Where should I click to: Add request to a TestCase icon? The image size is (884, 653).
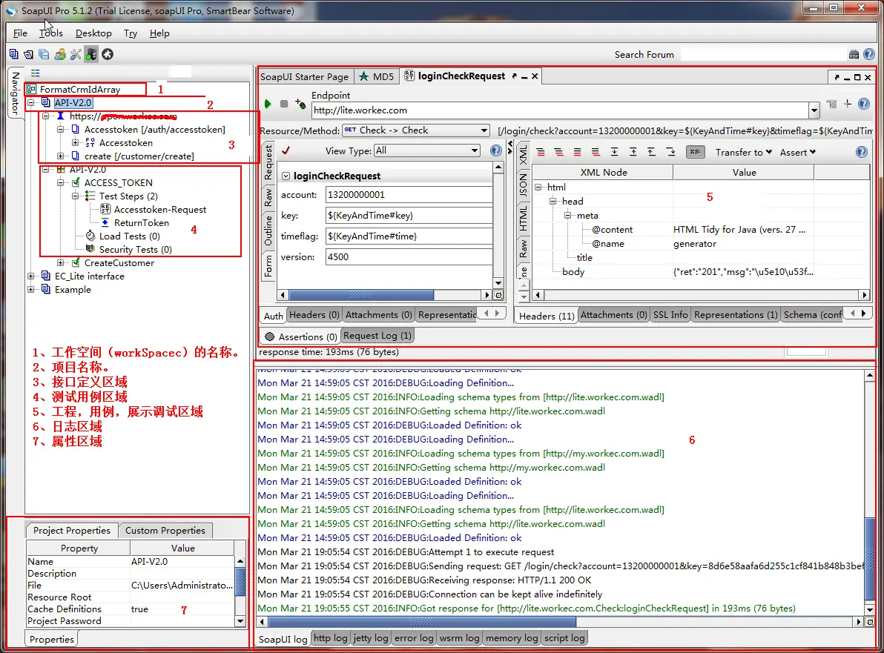pyautogui.click(x=300, y=104)
